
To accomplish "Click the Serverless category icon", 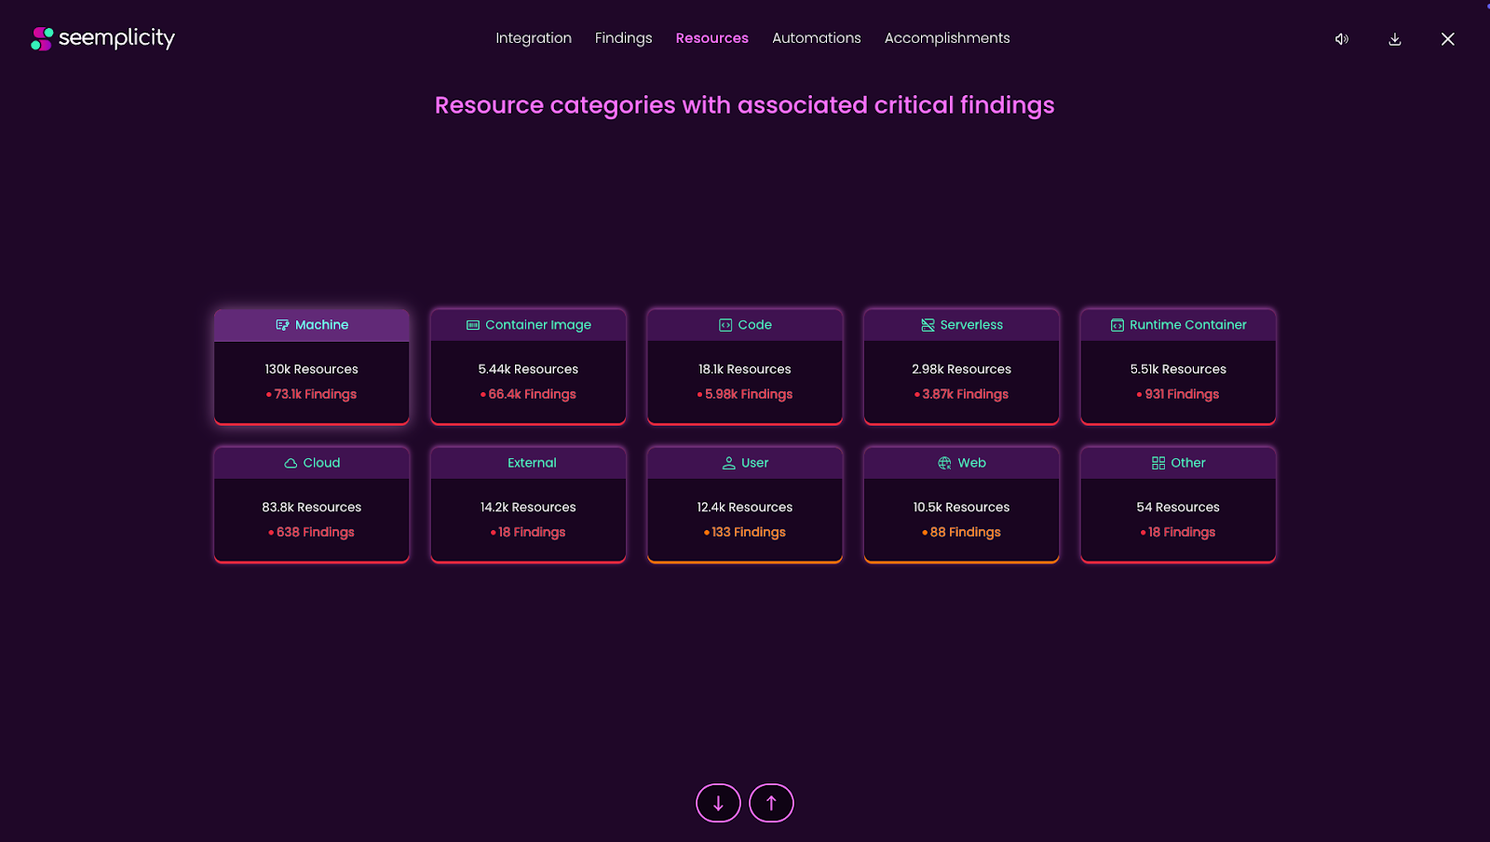I will coord(928,325).
